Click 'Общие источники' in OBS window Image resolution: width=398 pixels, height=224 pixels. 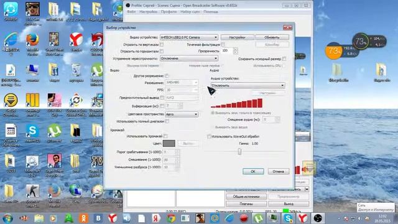tap(246, 197)
